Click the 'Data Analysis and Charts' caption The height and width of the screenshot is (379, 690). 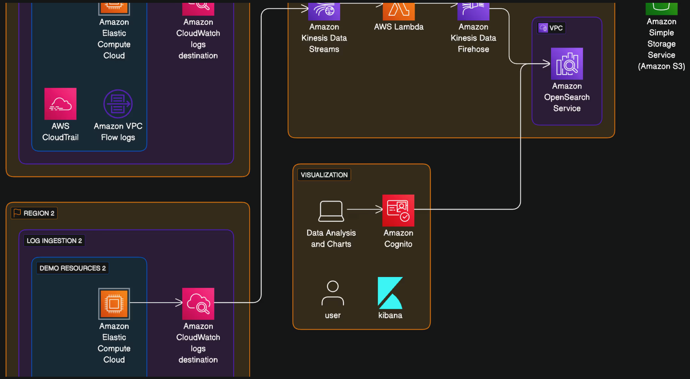pos(331,238)
